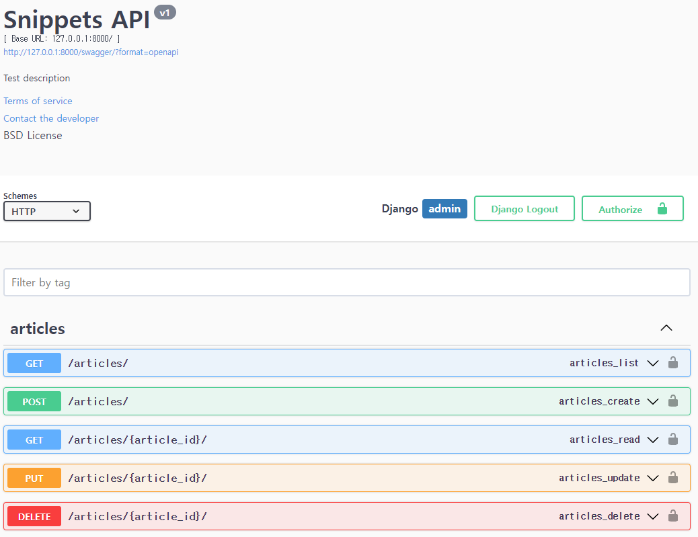698x537 pixels.
Task: Collapse the articles tag section arrow
Action: 666,328
